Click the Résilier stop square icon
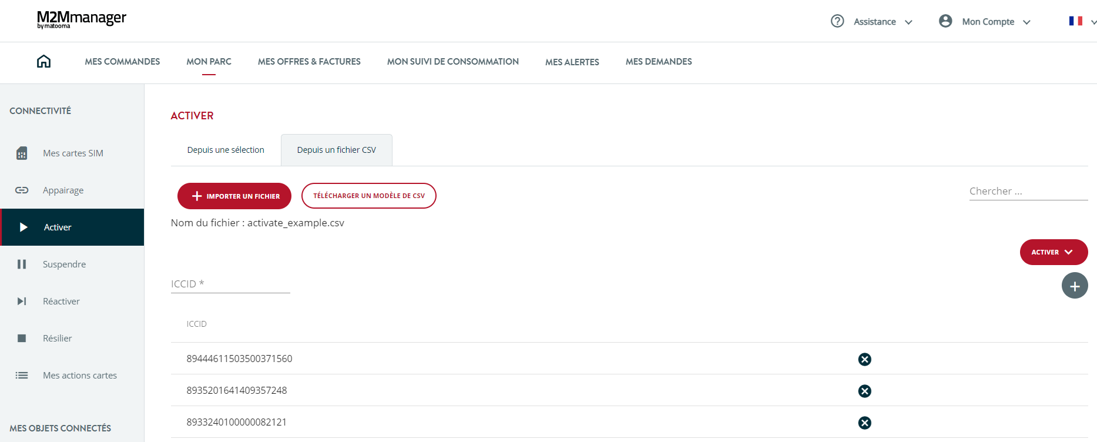Screen dimensions: 1097x442 coord(22,338)
